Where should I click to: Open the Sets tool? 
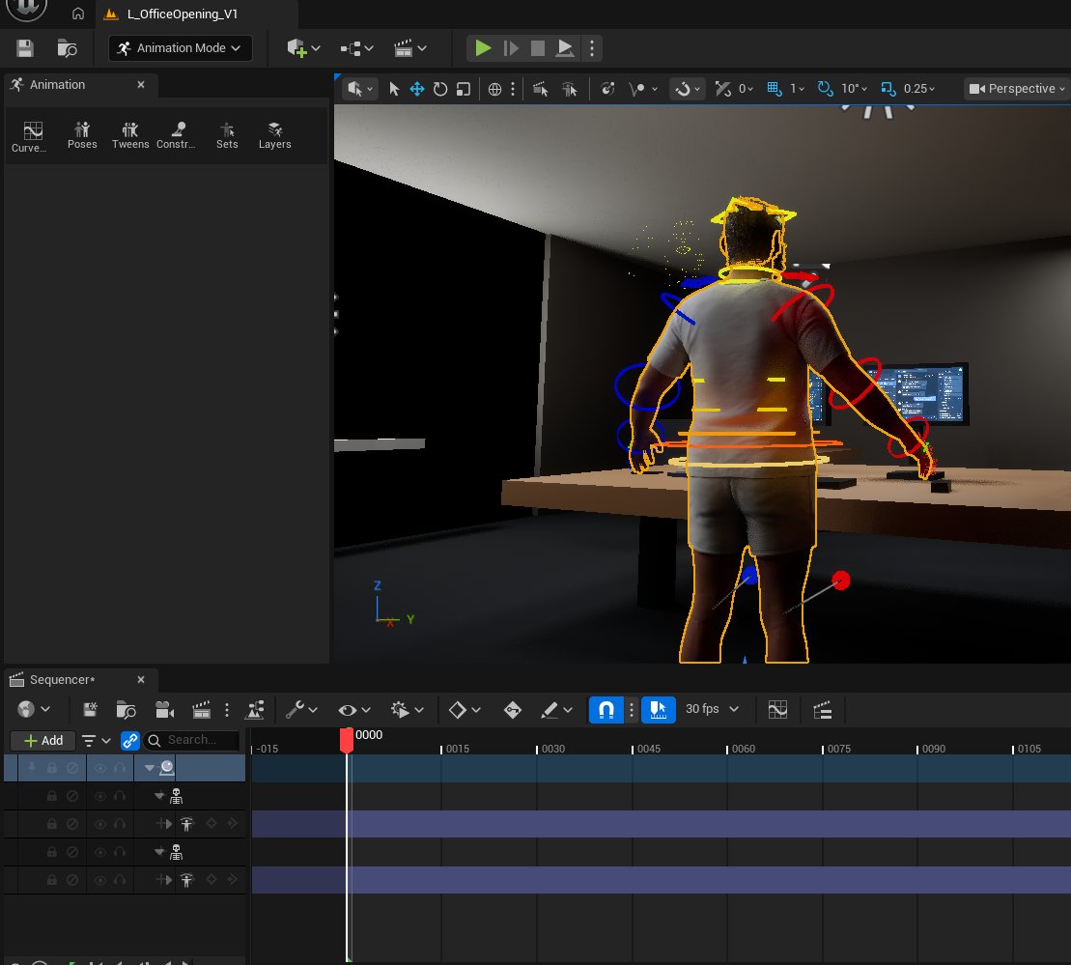[x=227, y=134]
